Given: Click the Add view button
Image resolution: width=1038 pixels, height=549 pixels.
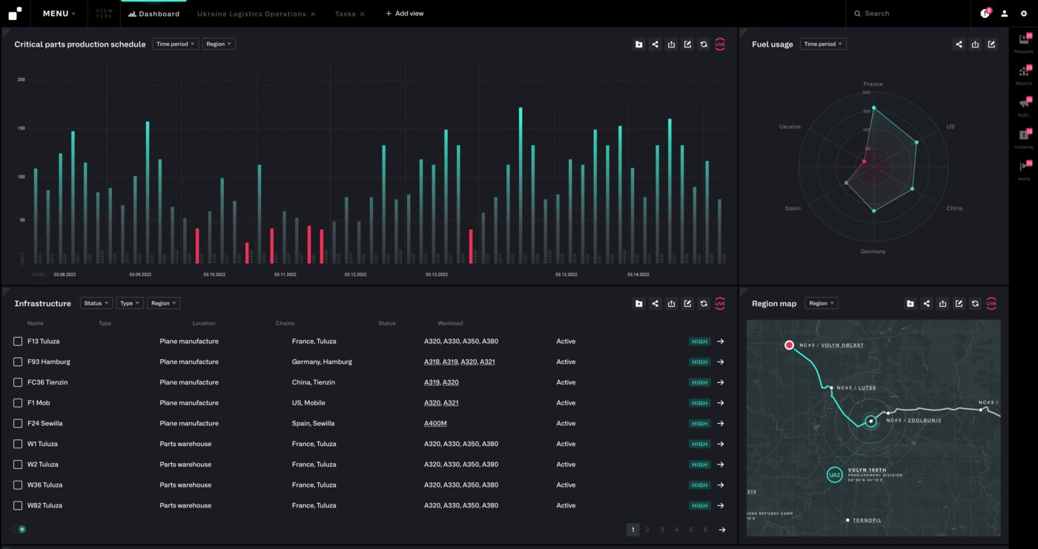Looking at the screenshot, I should (x=405, y=13).
